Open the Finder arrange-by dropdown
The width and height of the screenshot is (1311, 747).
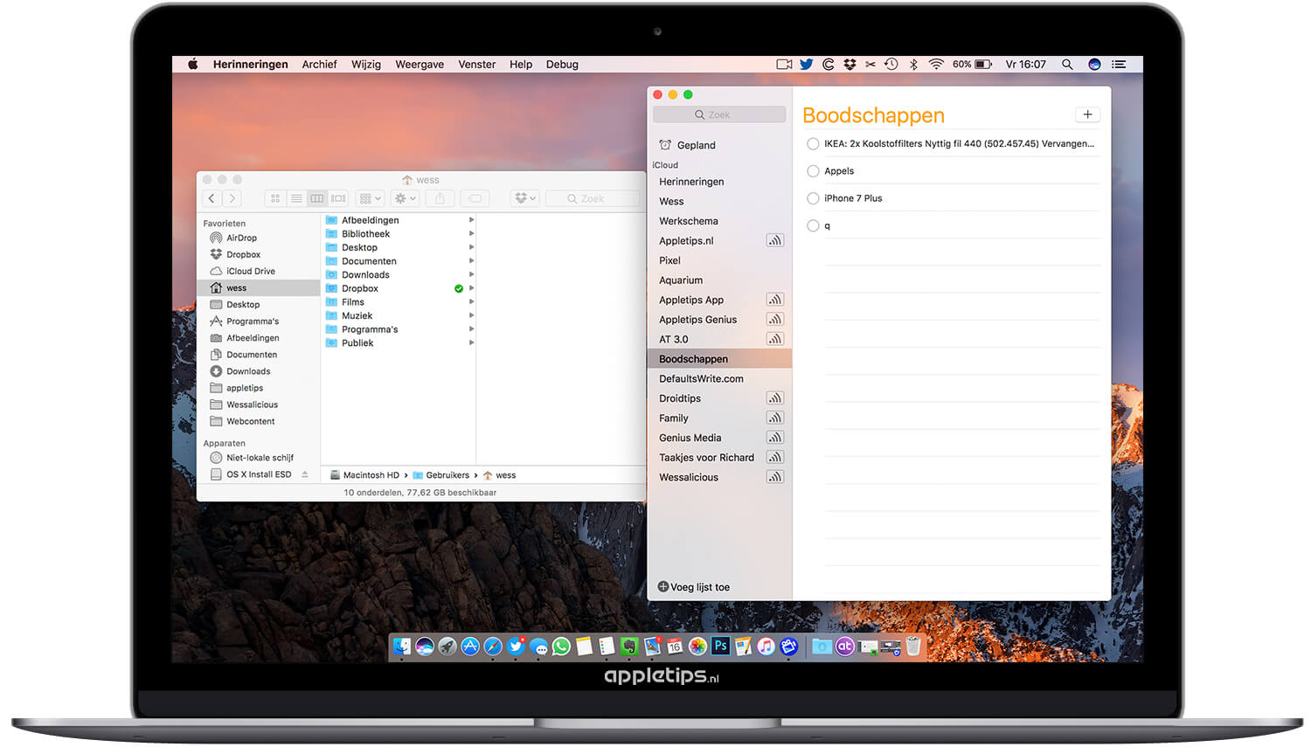coord(371,198)
